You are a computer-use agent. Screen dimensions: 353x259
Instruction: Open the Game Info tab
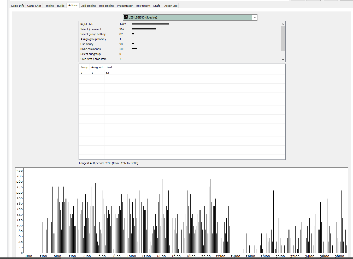17,6
